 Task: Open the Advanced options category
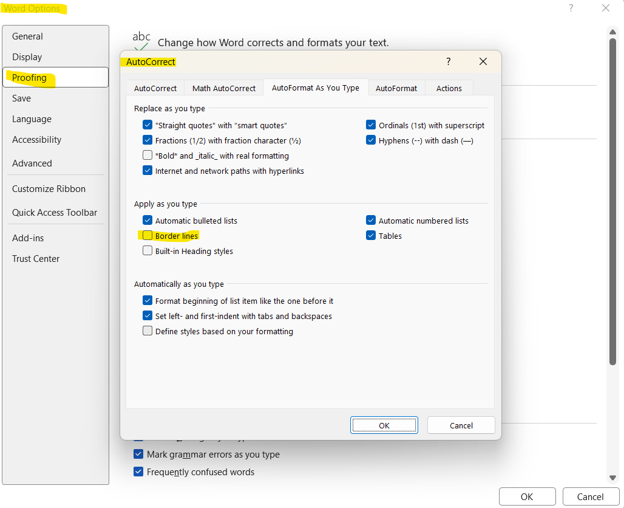[x=55, y=163]
